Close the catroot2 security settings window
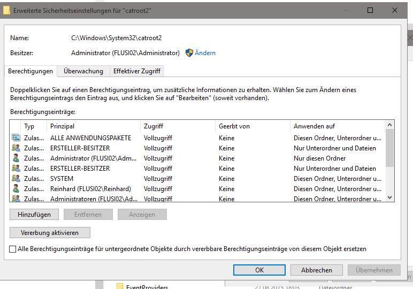 pos(395,10)
